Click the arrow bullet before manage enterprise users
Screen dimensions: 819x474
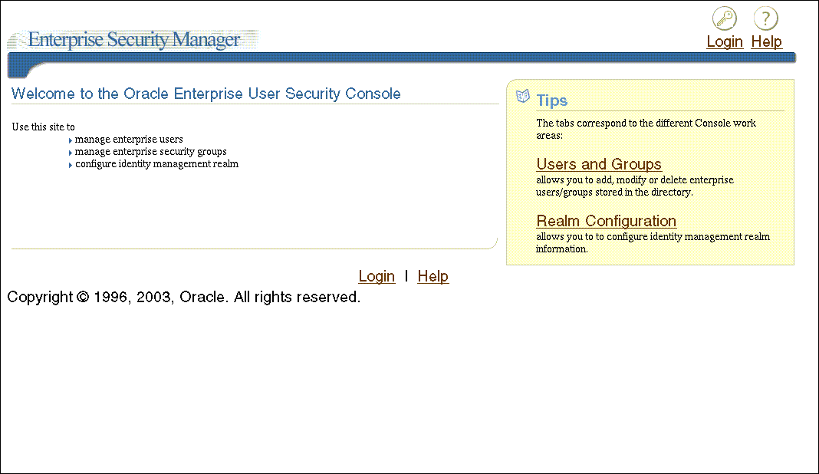pos(70,140)
